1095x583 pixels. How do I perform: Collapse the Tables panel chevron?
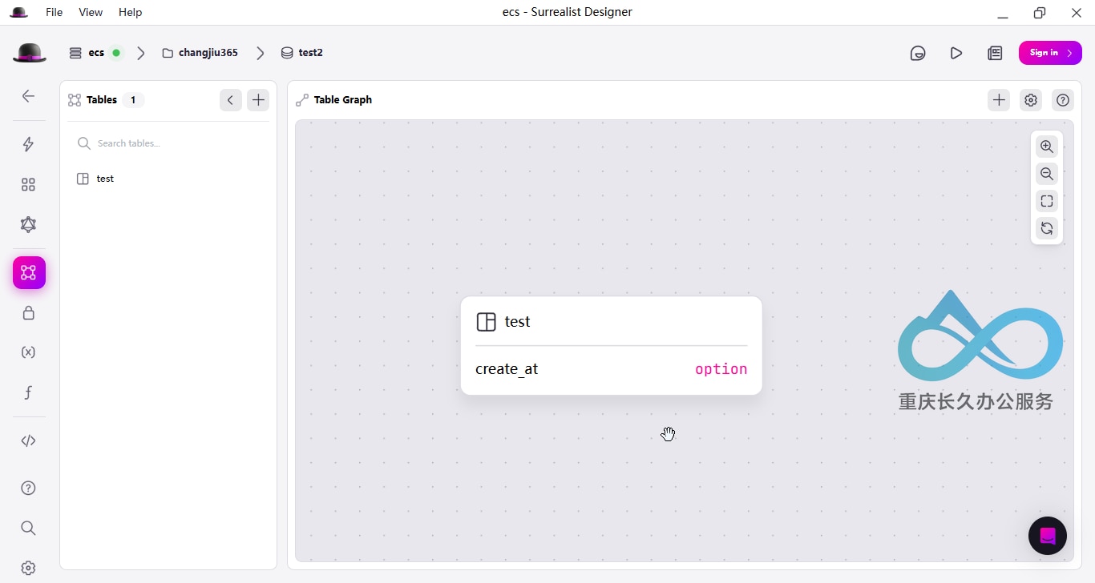click(230, 100)
